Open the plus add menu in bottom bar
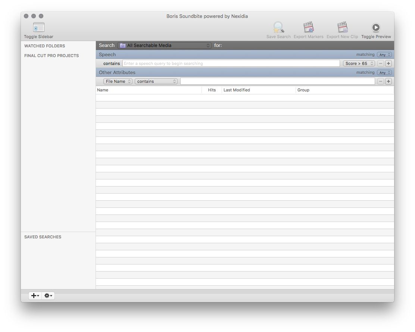 35,296
